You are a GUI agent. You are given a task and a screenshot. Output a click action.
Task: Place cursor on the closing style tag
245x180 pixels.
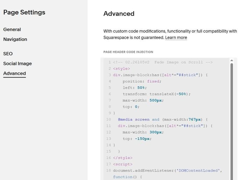(x=122, y=158)
